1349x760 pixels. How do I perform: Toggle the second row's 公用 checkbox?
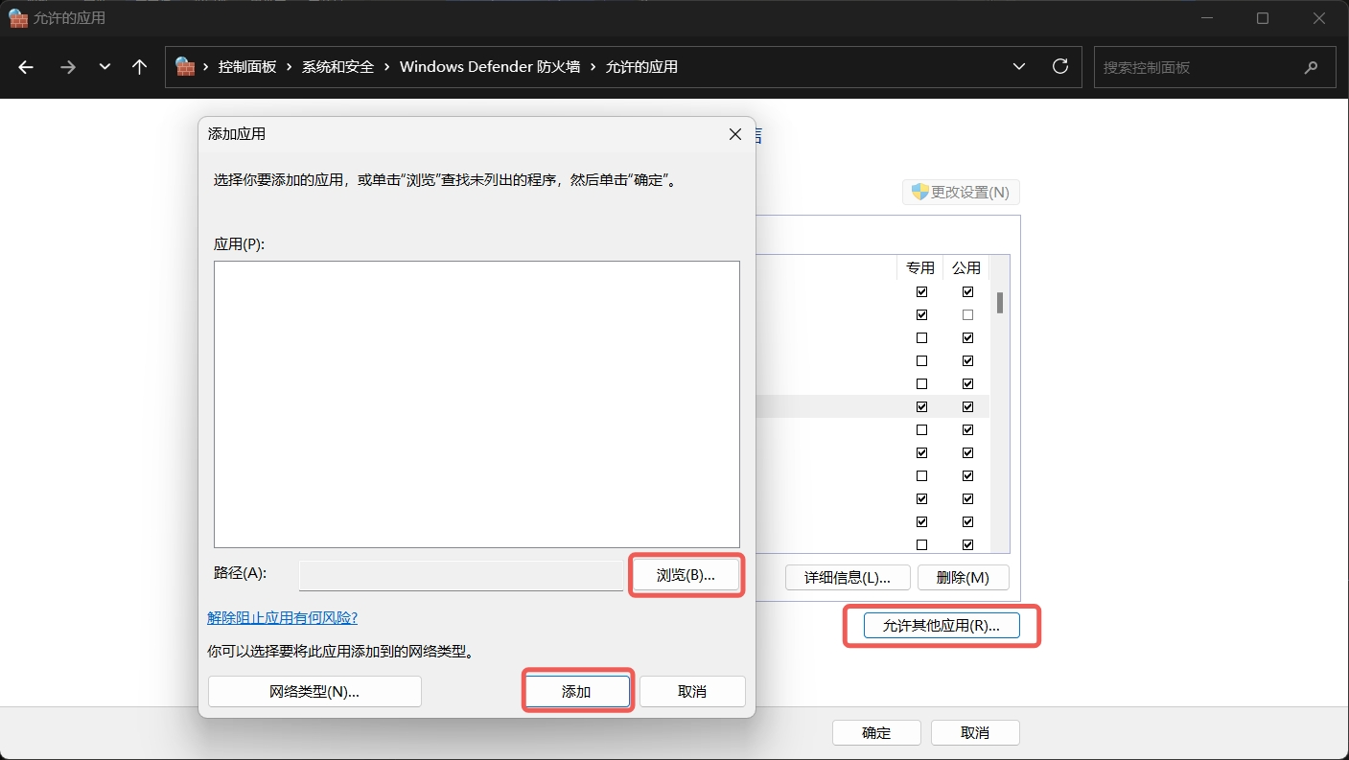966,314
